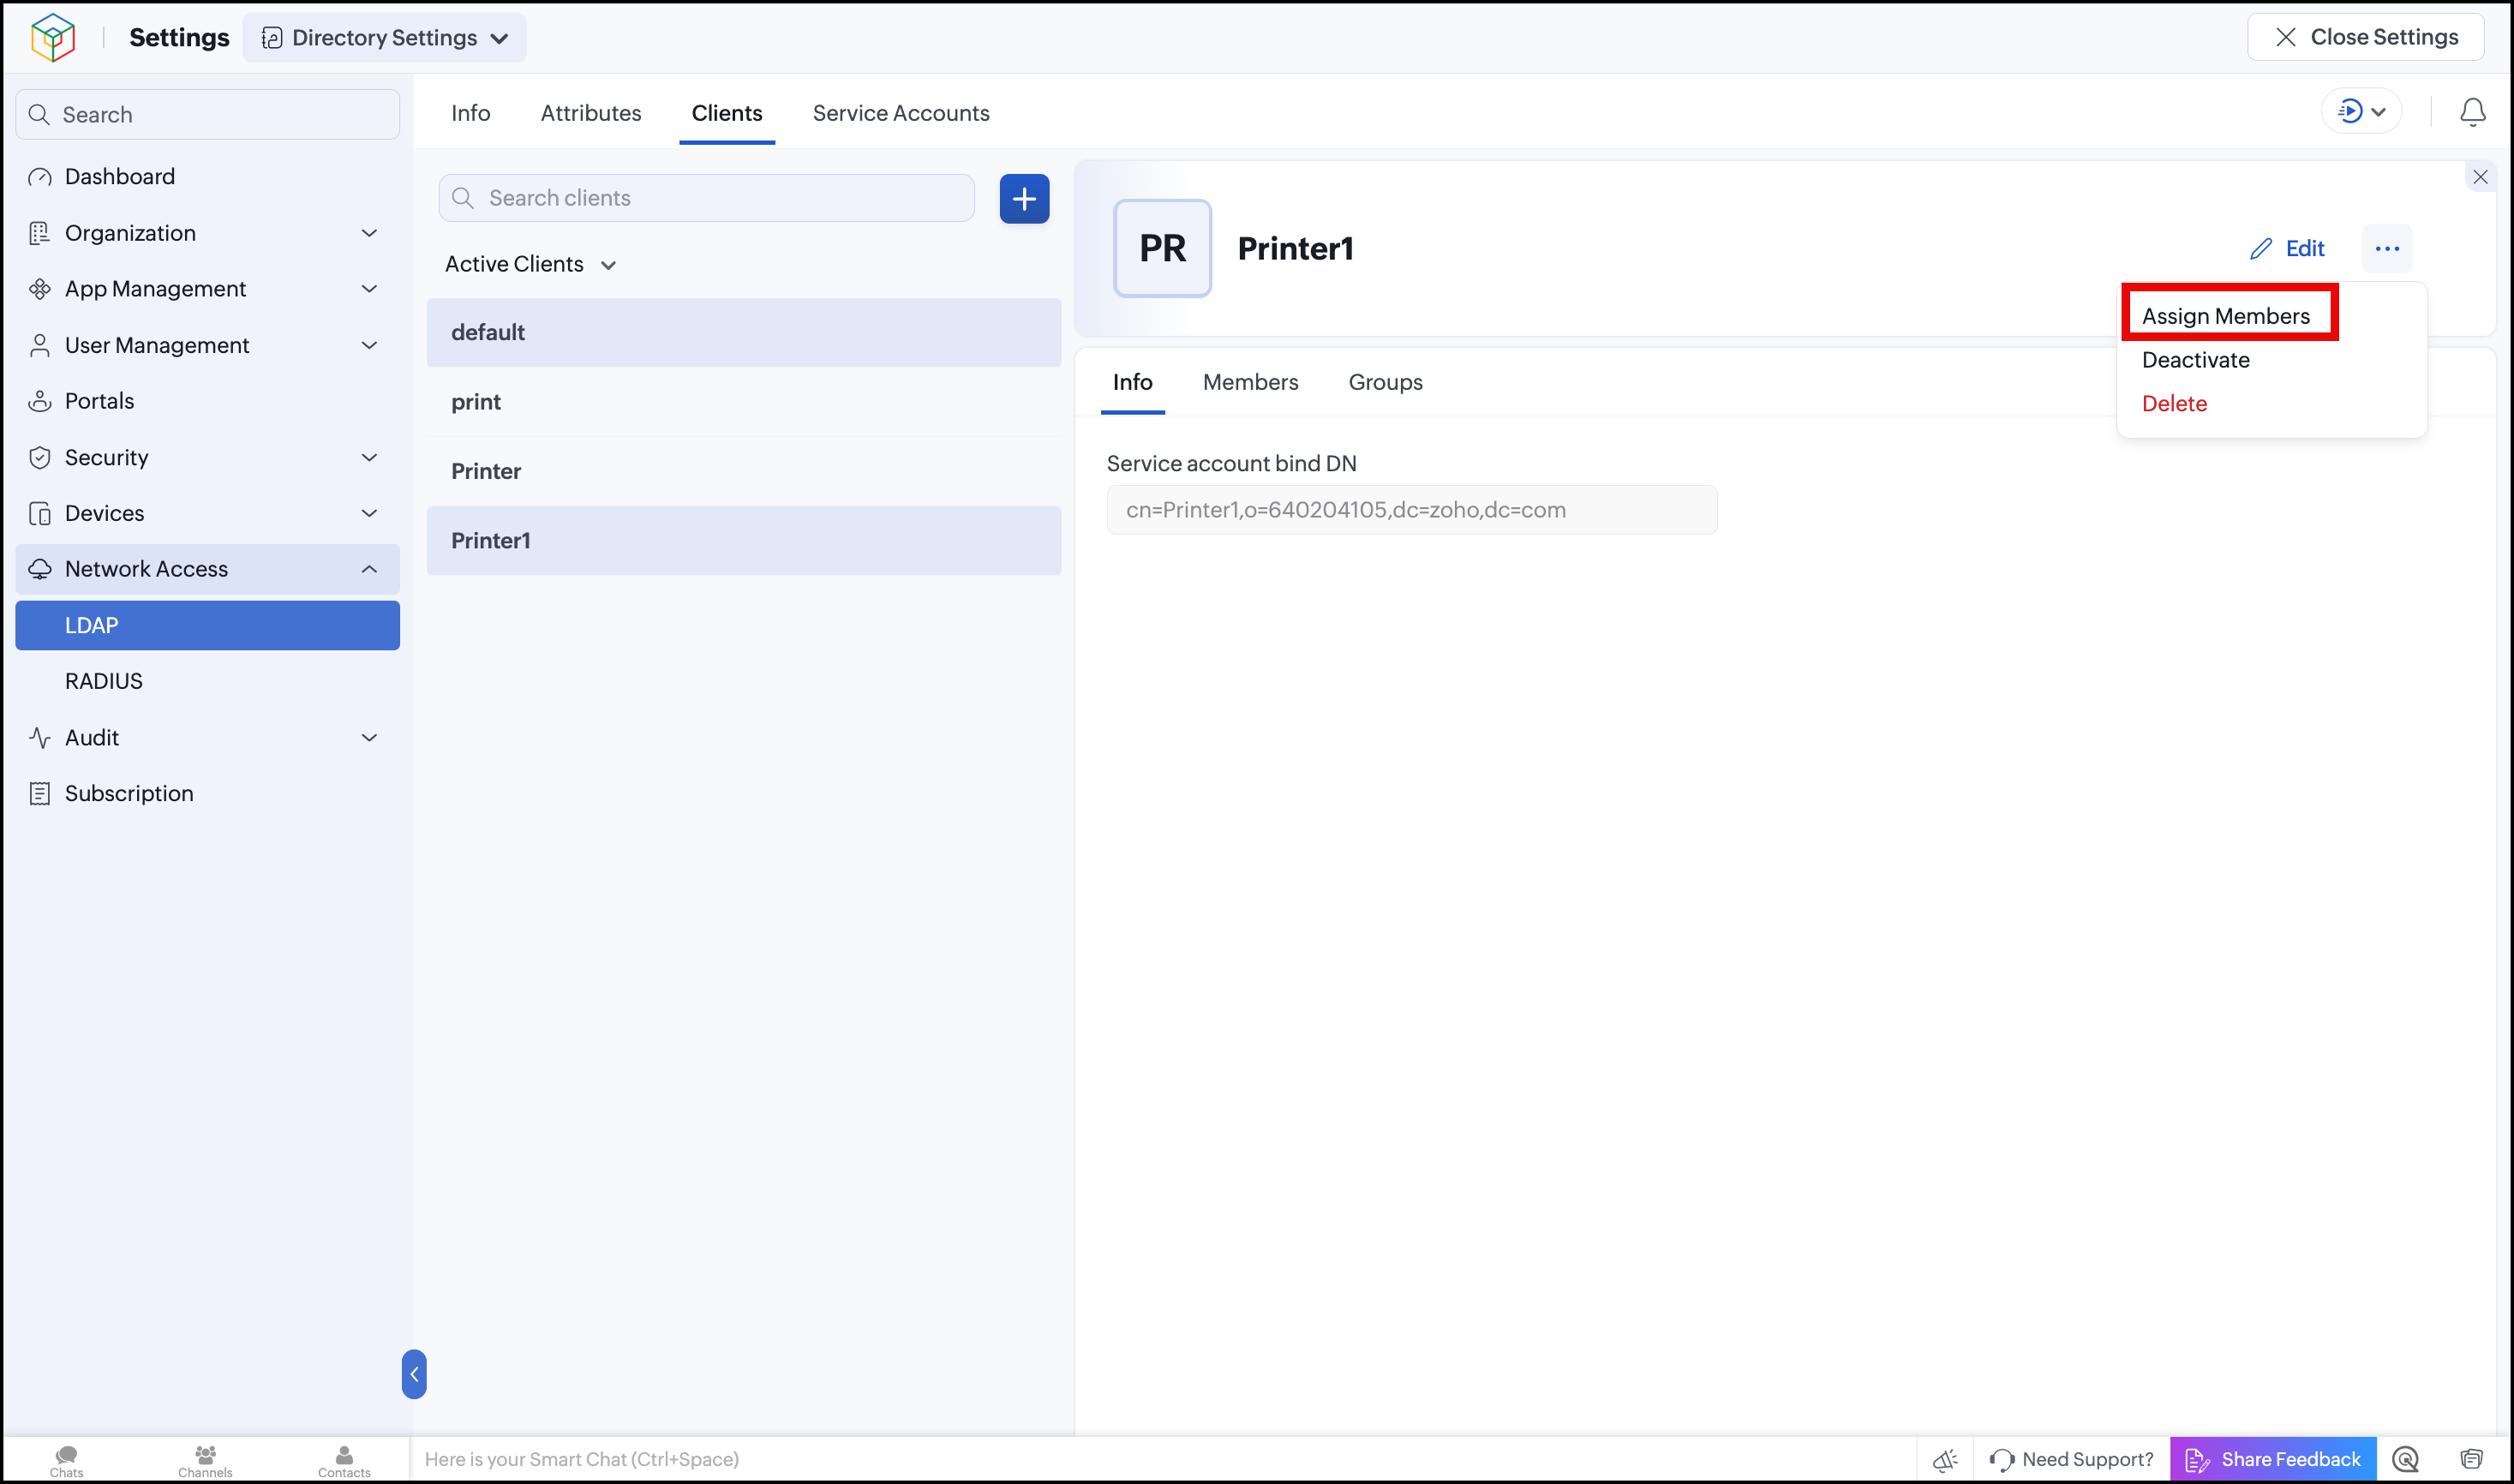Click the Dashboard gauge icon
The height and width of the screenshot is (1484, 2514).
click(40, 177)
